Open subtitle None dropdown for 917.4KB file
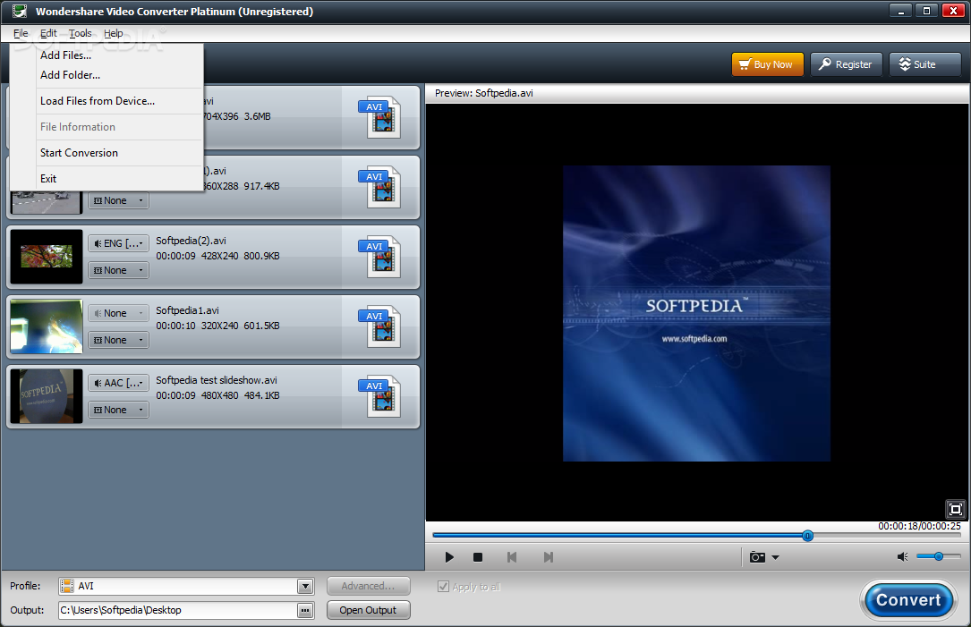The image size is (971, 627). click(118, 200)
